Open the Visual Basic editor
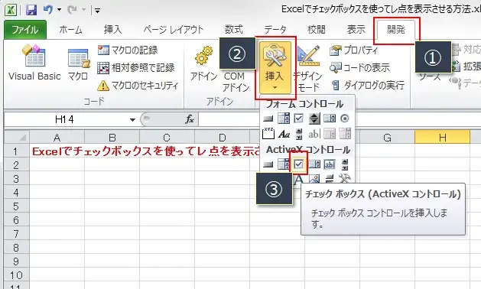481x289 pixels. tap(34, 63)
